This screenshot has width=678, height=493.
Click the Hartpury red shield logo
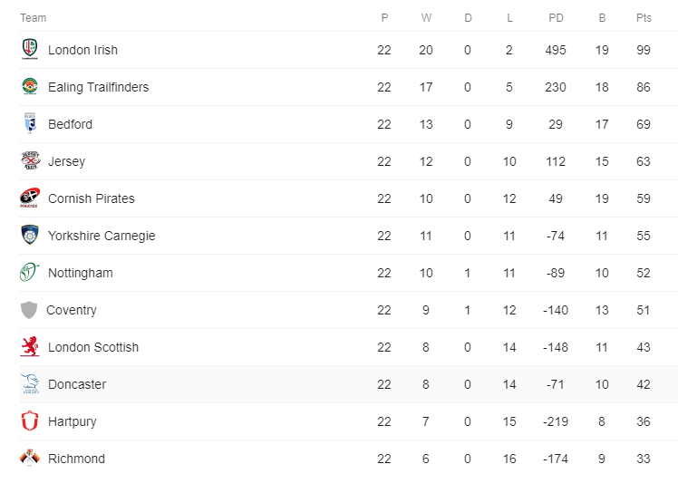[x=30, y=420]
